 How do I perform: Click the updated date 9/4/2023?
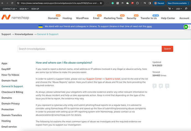point(157,65)
